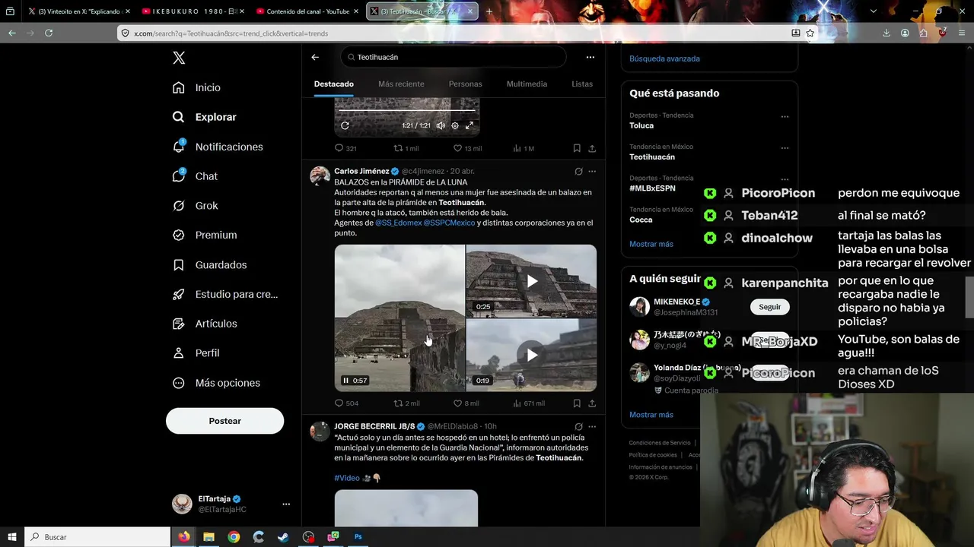Switch to Multimedia tab
The image size is (974, 547).
(527, 84)
